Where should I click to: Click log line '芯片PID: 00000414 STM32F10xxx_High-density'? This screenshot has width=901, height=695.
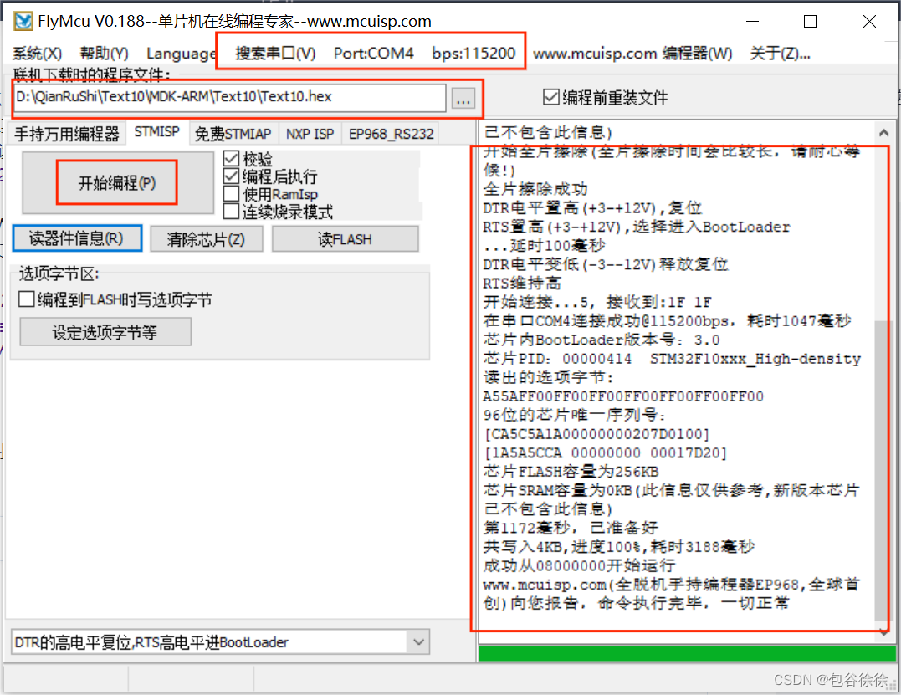coord(673,359)
